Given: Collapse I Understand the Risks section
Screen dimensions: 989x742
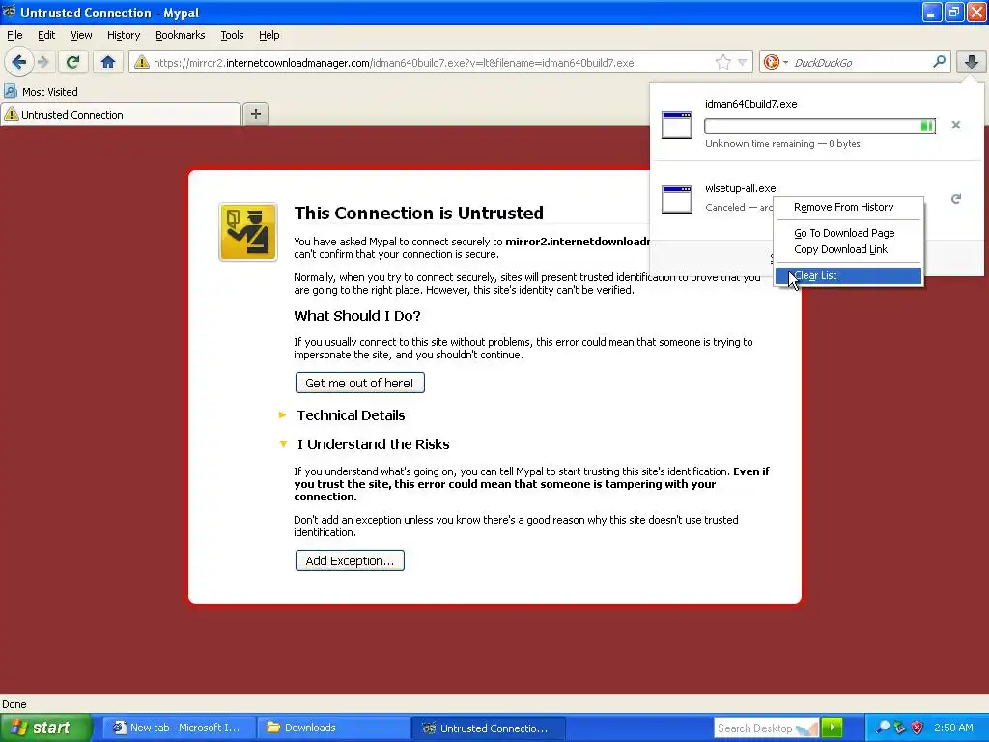Looking at the screenshot, I should coord(364,444).
